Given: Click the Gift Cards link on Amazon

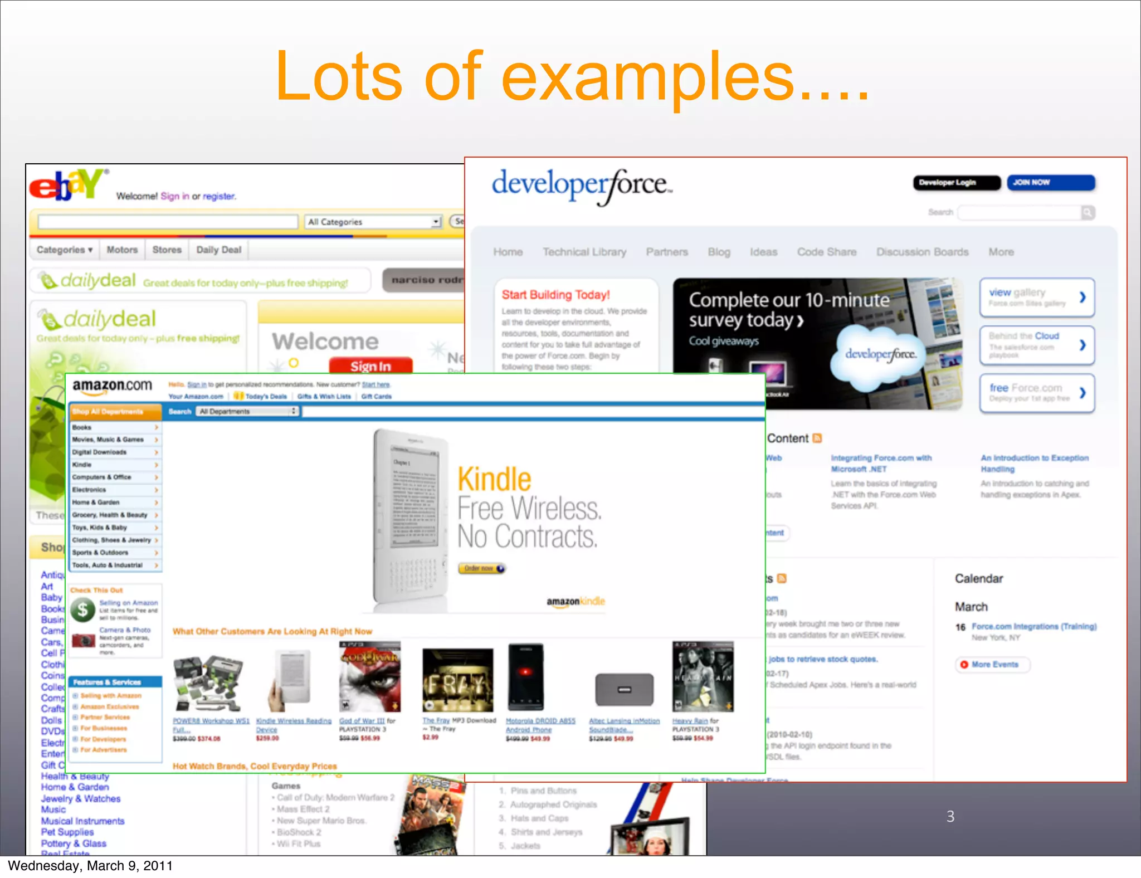Looking at the screenshot, I should pyautogui.click(x=376, y=397).
